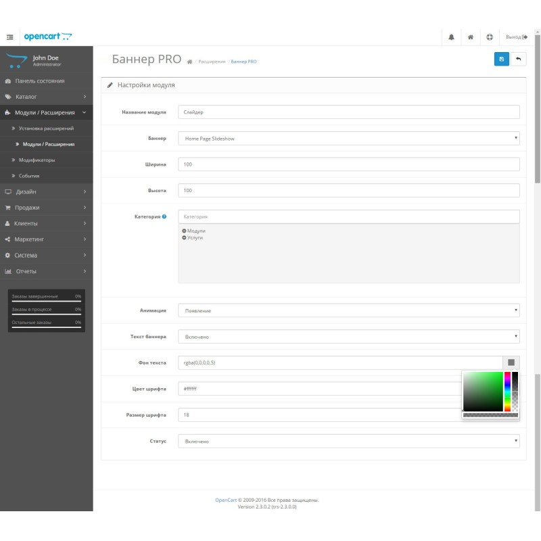Click the back arrow cancel button
541x541 pixels.
coord(519,60)
